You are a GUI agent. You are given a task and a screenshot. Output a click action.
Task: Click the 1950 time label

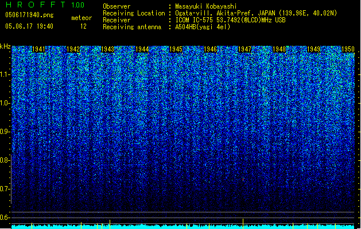point(348,49)
